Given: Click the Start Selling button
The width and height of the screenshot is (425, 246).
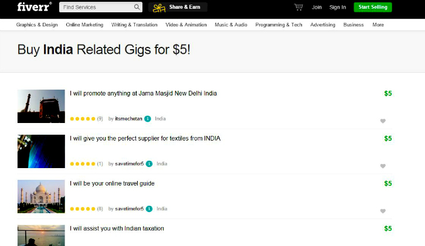Looking at the screenshot, I should [373, 7].
